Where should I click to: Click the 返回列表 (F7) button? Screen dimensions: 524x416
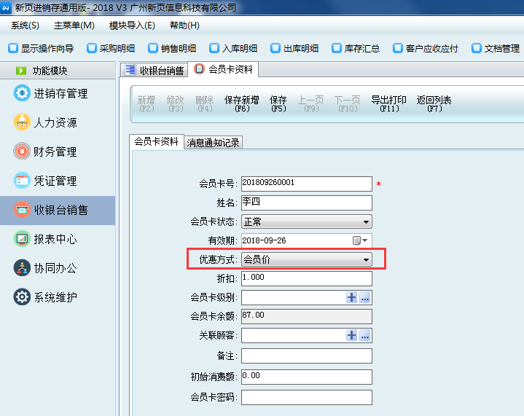click(434, 103)
